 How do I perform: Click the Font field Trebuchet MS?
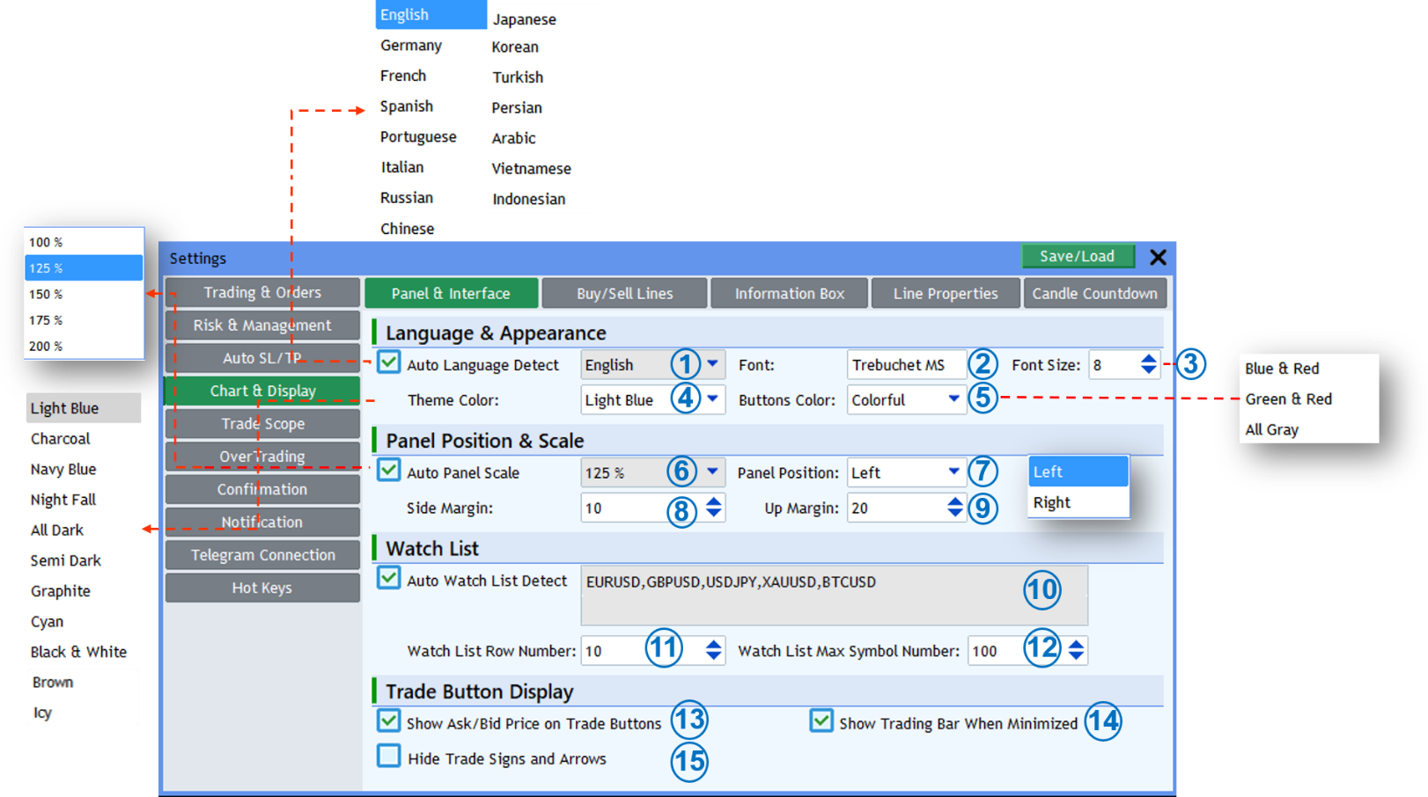[x=907, y=364]
